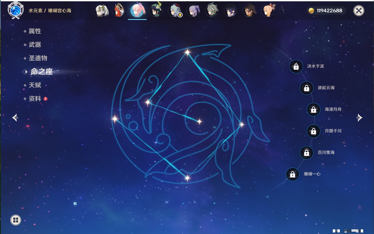Click the Mora coin icon
Viewport: 374px width, 234px height.
311,11
